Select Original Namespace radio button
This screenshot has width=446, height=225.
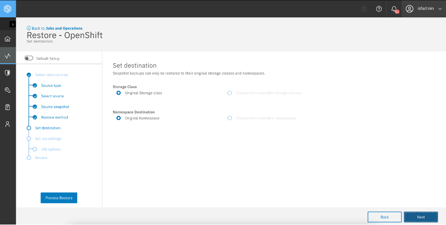pyautogui.click(x=119, y=118)
